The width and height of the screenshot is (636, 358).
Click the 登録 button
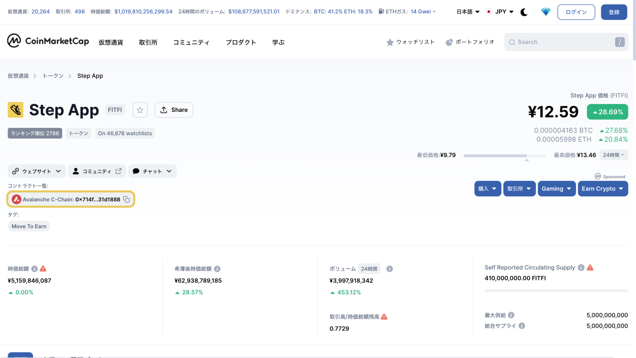point(614,12)
